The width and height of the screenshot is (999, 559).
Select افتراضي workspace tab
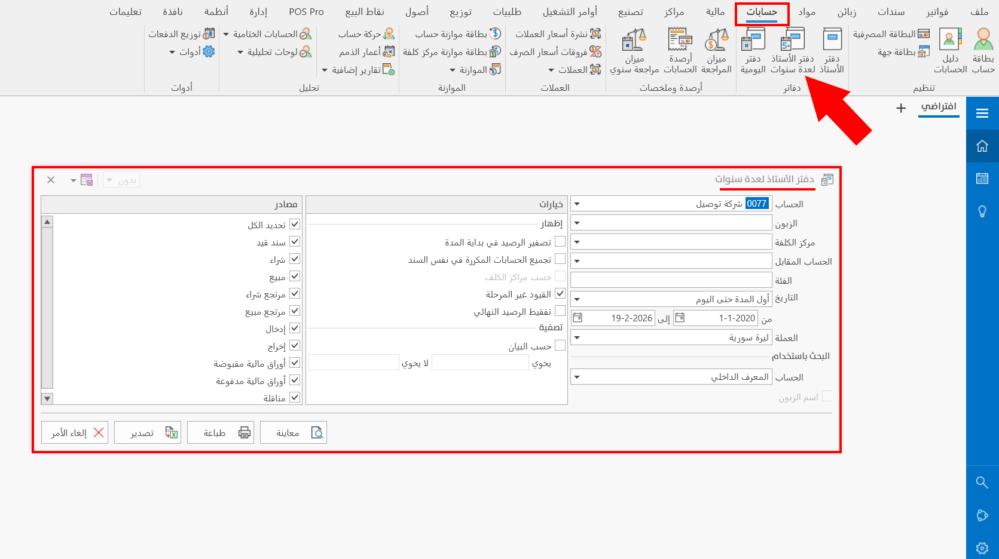939,106
